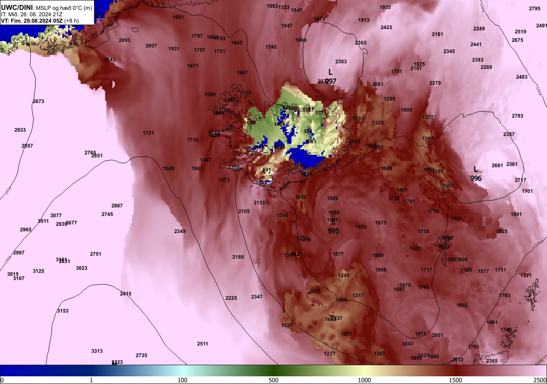Viewport: 547px width, 384px height.
Task: Click the value 1607
Action: pyautogui.click(x=242, y=73)
